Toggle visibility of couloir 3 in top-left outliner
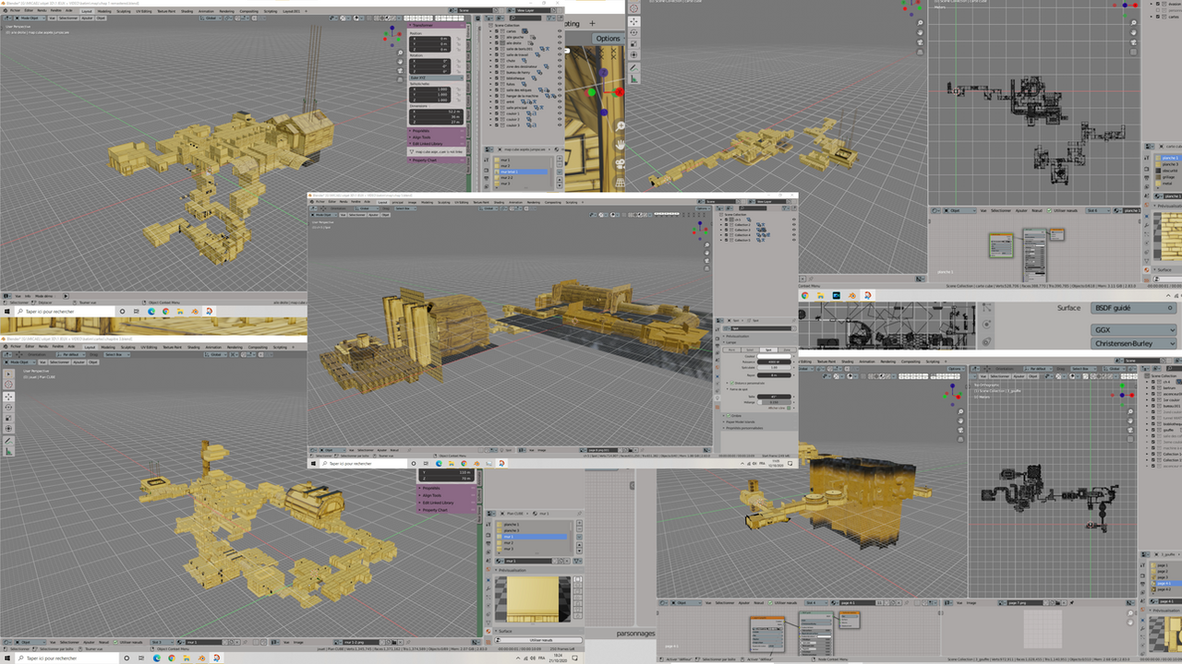 pyautogui.click(x=560, y=125)
